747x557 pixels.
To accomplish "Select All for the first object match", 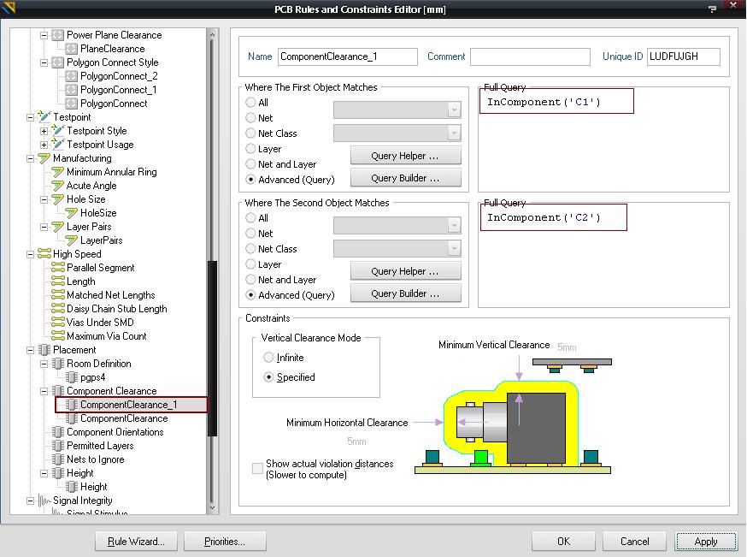I will 250,102.
